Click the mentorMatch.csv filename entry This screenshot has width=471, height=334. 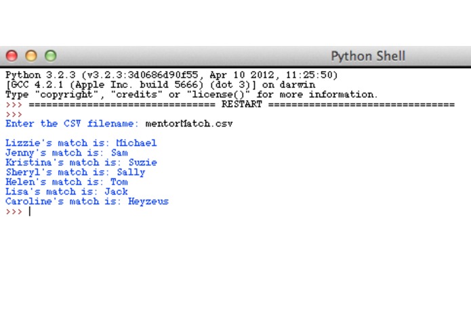[x=189, y=124]
